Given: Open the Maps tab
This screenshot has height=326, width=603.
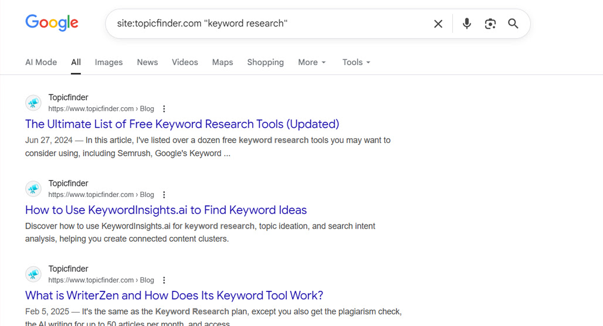Looking at the screenshot, I should [223, 62].
